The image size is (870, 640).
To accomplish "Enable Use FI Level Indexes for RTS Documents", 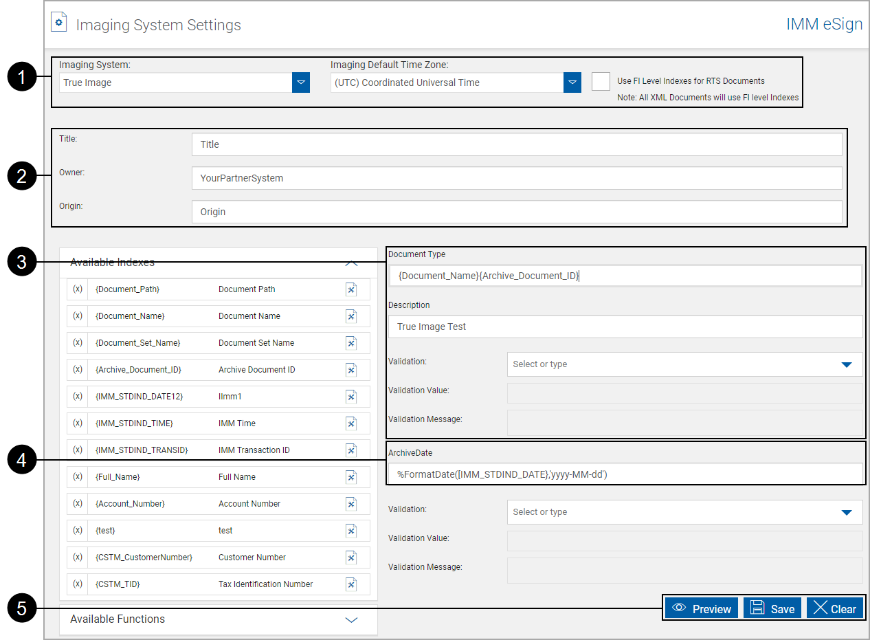I will pyautogui.click(x=601, y=81).
